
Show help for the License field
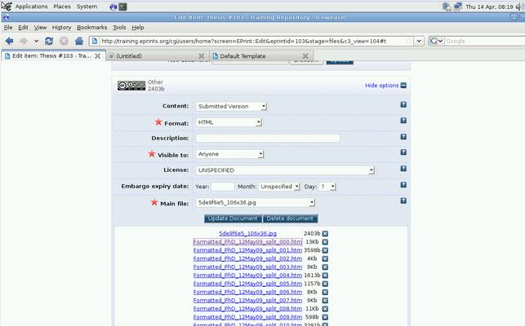click(x=403, y=169)
